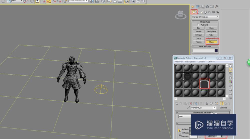Image resolution: width=250 pixels, height=139 pixels.
Task: Open the Create command panel tab
Action: point(192,7)
